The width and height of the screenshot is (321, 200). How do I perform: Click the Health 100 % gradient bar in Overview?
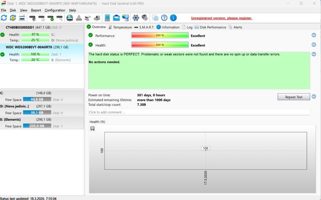pos(160,45)
